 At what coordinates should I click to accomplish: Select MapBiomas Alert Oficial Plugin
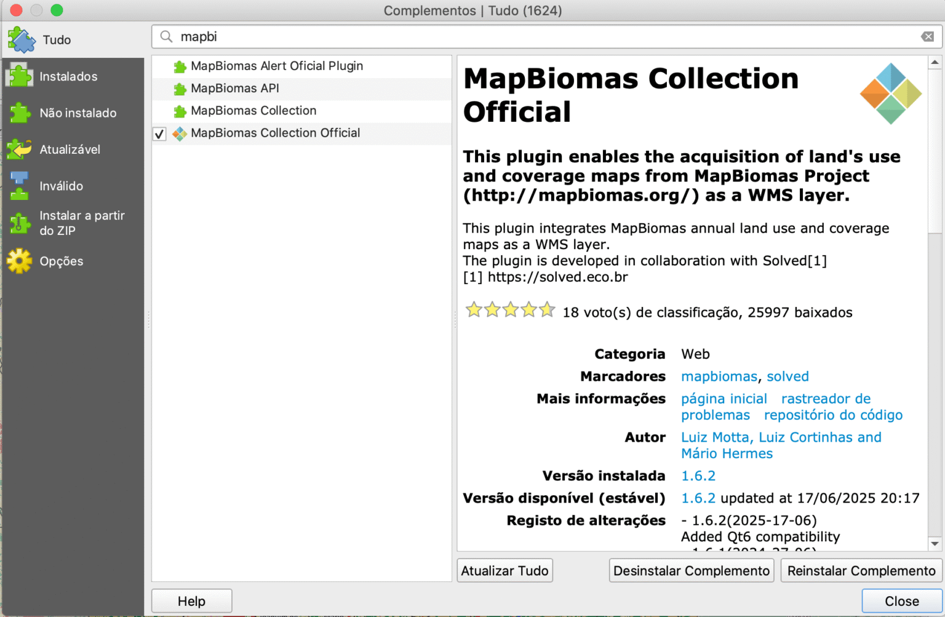coord(276,66)
